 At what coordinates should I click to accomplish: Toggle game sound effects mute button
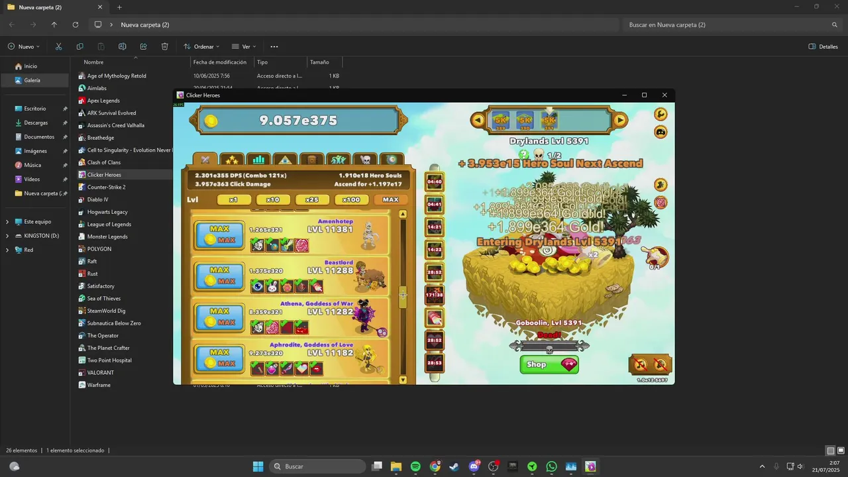tap(660, 364)
